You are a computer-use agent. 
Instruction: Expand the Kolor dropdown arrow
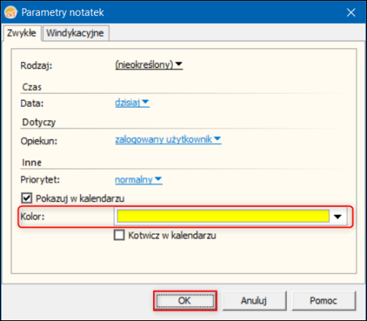coord(338,216)
